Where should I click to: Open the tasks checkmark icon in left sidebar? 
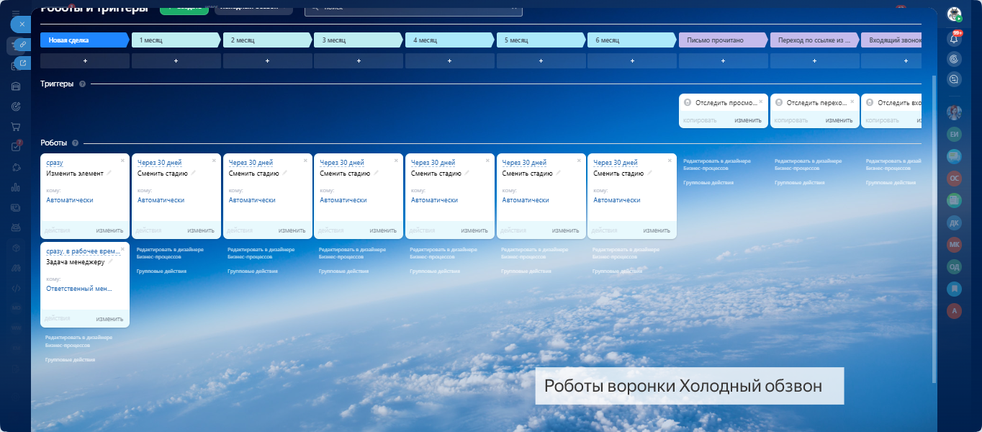click(16, 147)
